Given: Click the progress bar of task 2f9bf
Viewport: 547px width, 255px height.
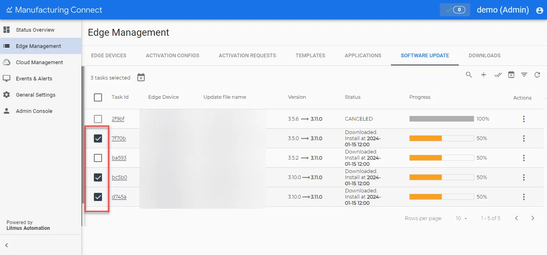Looking at the screenshot, I should click(x=442, y=119).
